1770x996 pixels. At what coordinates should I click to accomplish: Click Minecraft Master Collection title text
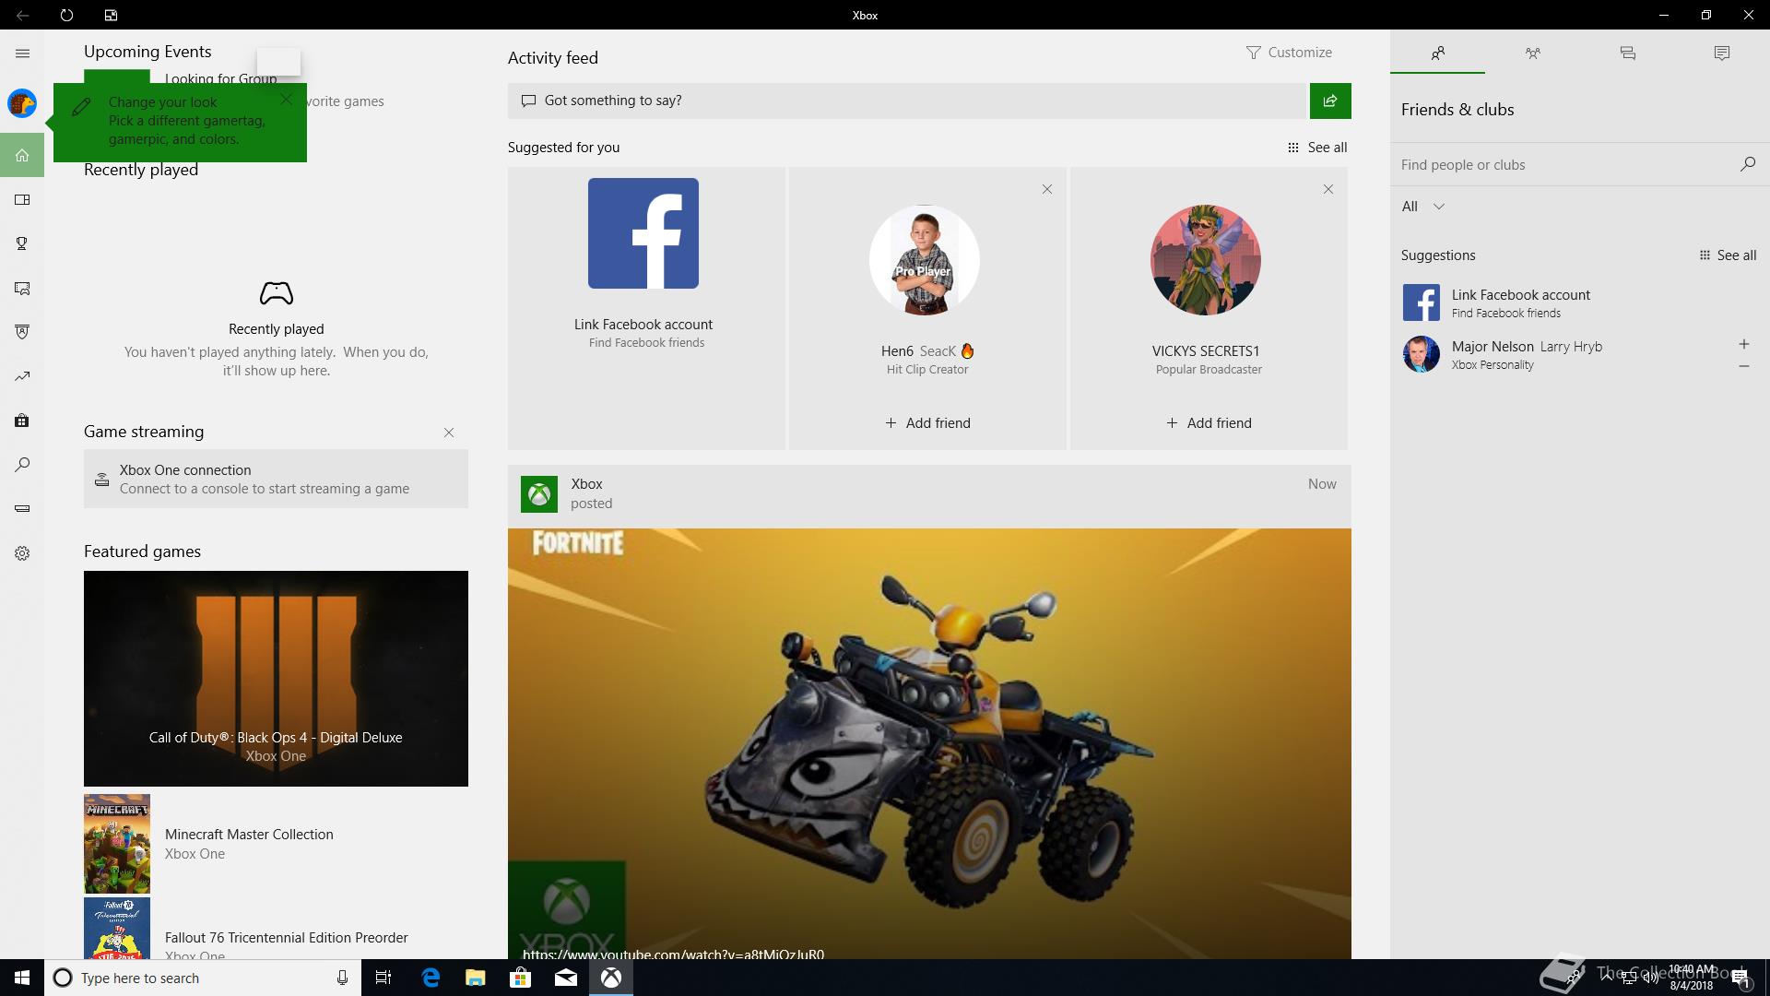point(249,835)
